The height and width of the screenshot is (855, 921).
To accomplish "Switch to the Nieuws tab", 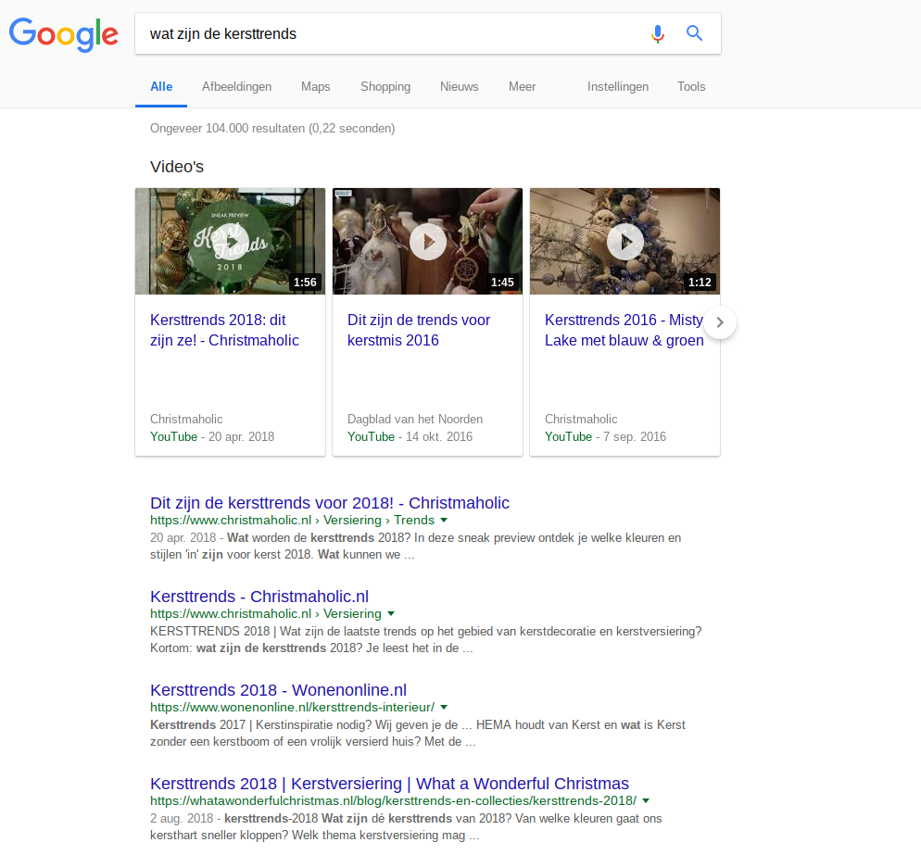I will (x=460, y=87).
